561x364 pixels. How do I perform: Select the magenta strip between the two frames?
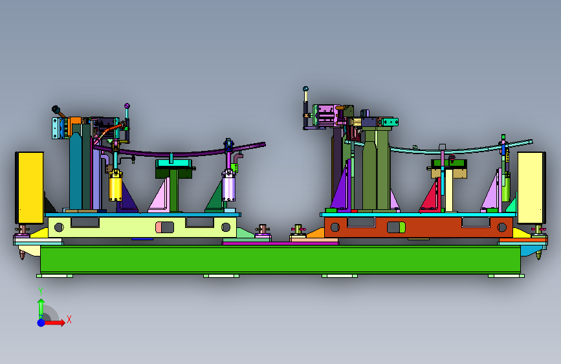pos(280,244)
